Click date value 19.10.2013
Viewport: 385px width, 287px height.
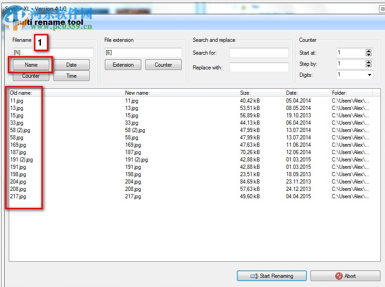[299, 115]
